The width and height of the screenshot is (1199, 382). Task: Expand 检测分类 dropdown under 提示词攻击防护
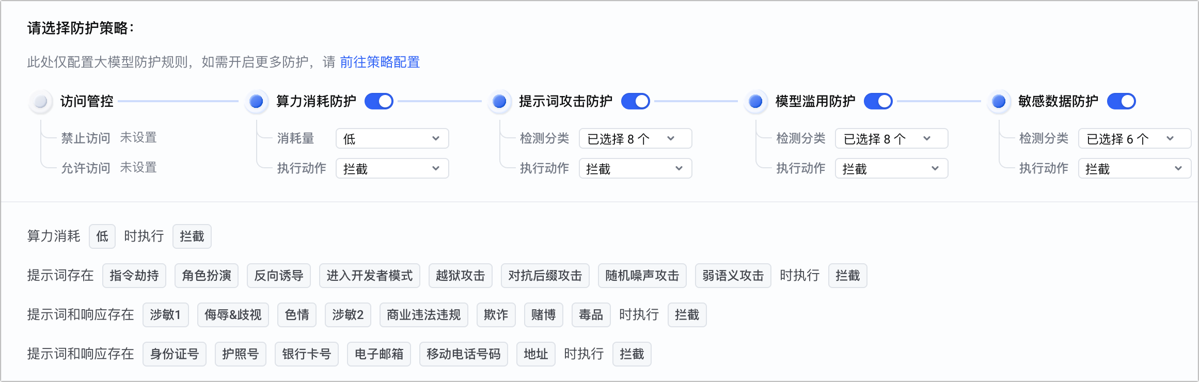[635, 138]
